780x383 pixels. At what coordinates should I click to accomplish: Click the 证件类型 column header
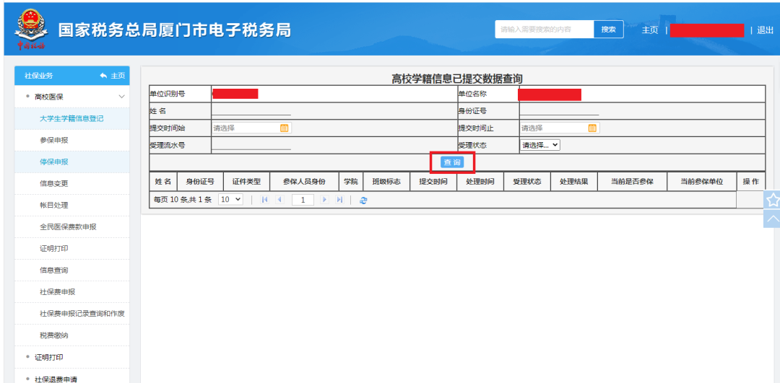[x=246, y=181]
